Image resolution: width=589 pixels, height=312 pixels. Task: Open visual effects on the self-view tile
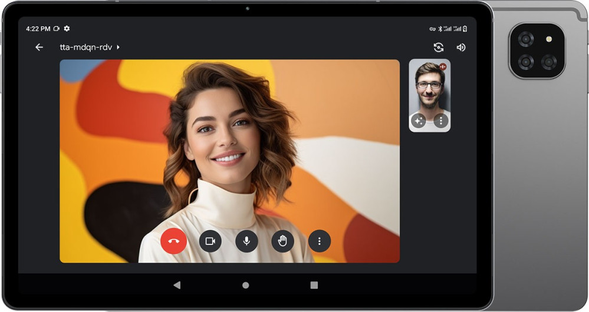pos(419,121)
